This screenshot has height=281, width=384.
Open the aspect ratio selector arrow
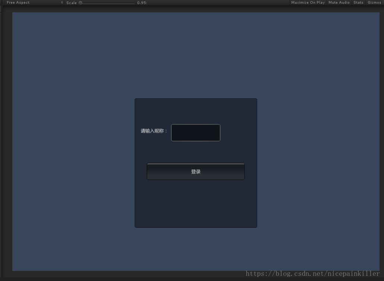point(62,3)
